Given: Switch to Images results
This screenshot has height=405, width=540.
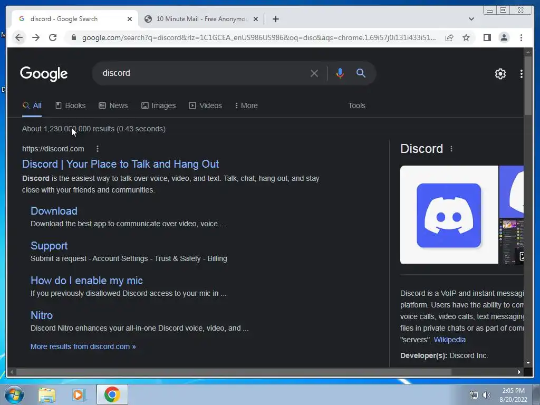Looking at the screenshot, I should coord(158,105).
